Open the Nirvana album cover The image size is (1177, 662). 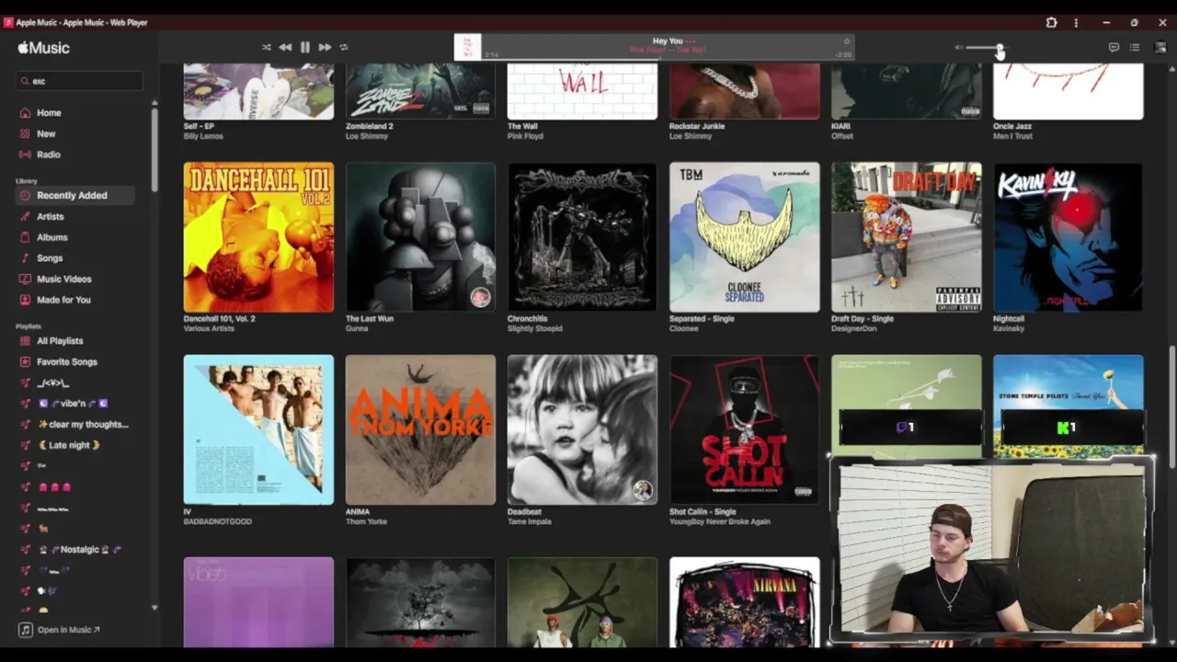coord(744,602)
